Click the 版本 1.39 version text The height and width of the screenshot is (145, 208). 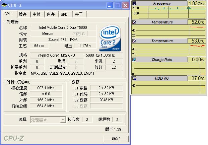point(113,129)
